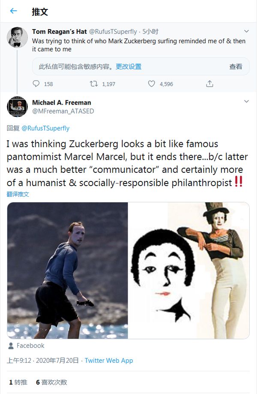Click the reply icon showing 158
257x394 pixels.
36,84
